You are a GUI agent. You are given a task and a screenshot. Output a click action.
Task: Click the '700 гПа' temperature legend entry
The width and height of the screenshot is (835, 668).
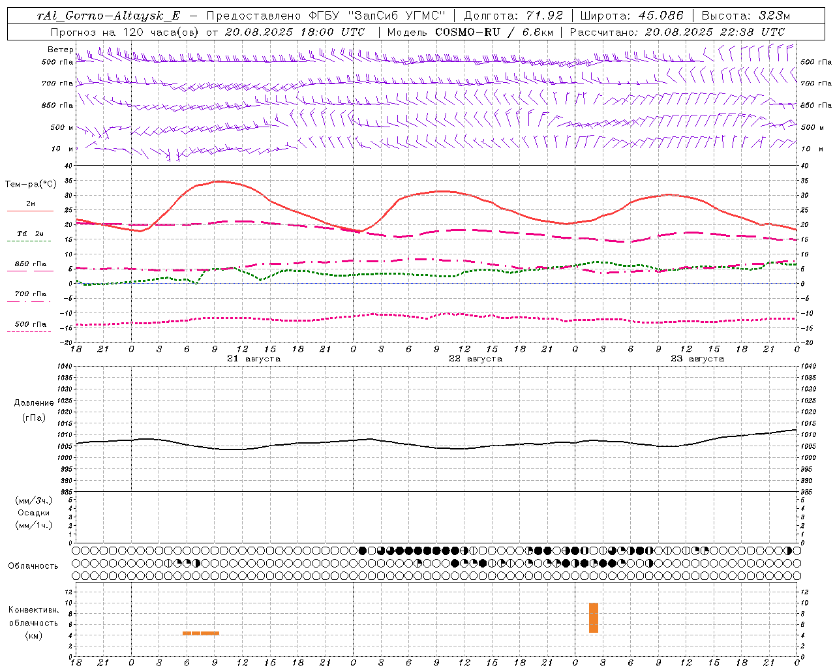[x=31, y=294]
